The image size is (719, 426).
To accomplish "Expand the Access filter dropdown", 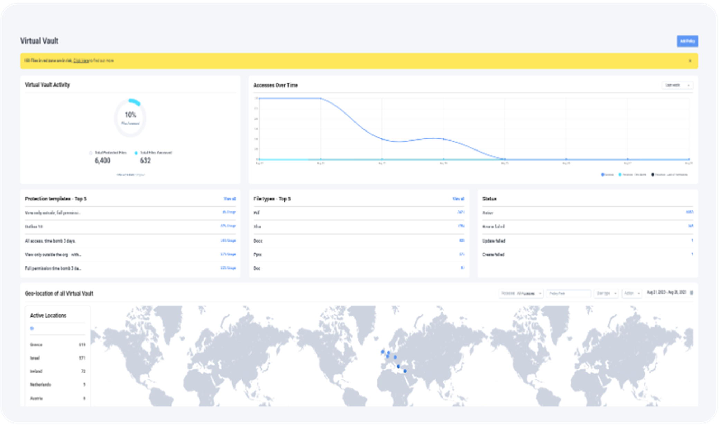I will click(x=520, y=293).
